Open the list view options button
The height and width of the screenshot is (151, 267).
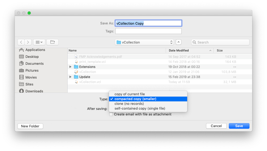39,42
